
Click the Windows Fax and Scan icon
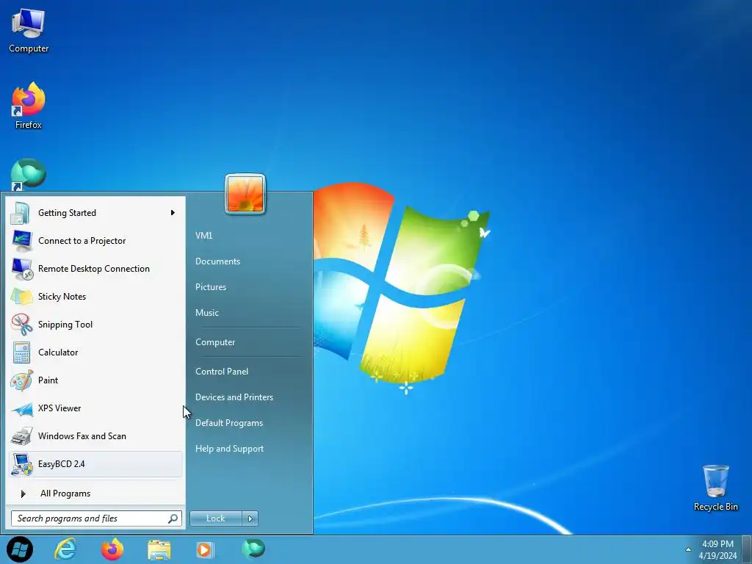[x=21, y=436]
